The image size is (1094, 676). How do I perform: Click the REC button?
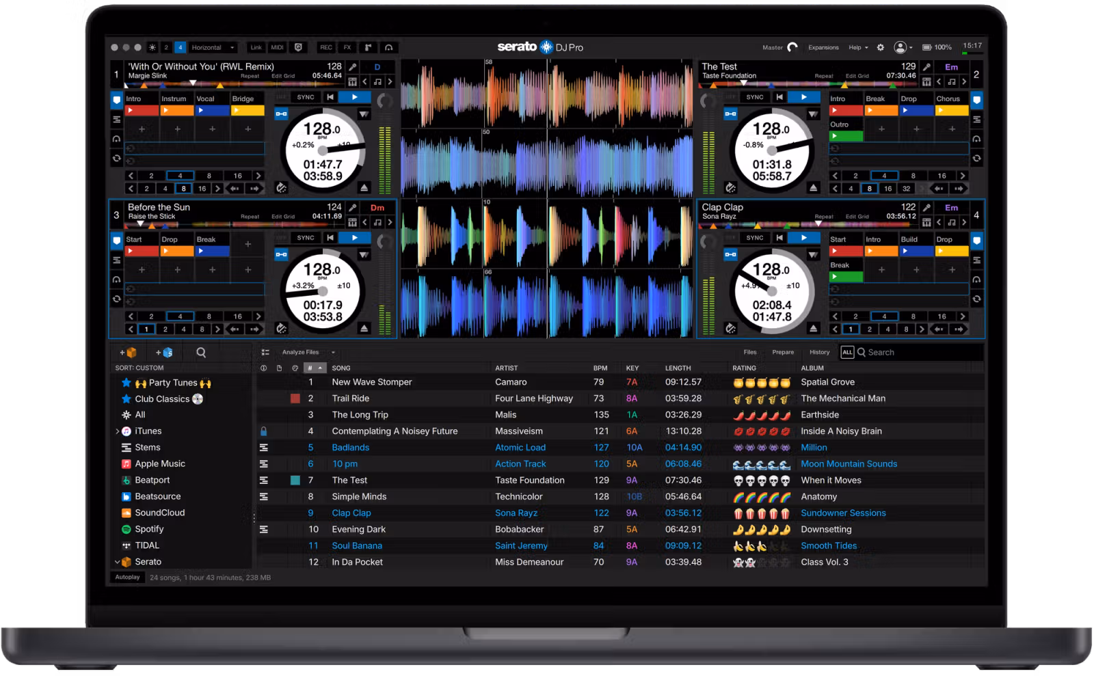(326, 48)
